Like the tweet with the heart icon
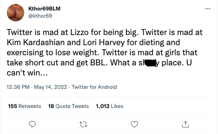This screenshot has height=134, width=218. pos(134,124)
